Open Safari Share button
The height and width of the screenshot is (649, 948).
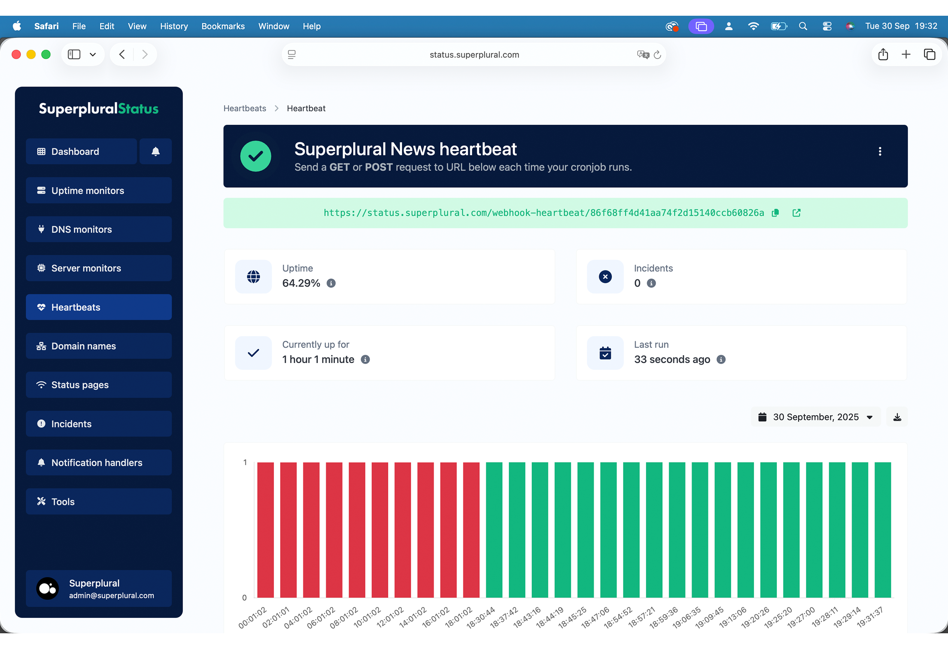883,54
